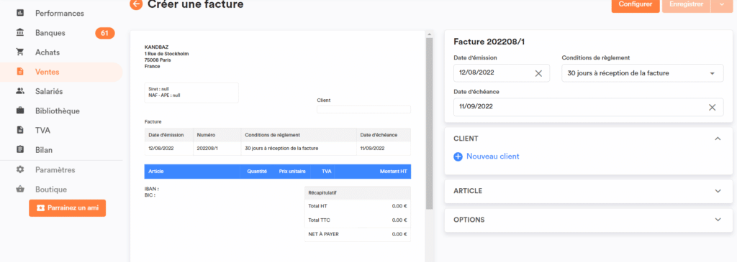Viewport: 737px width, 262px height.
Task: Click the TVA document icon
Action: point(20,131)
